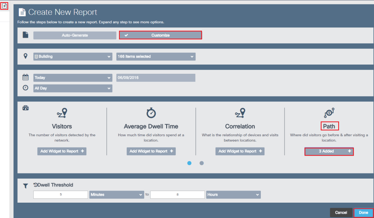
Task: Open the Hours unit dropdown
Action: coord(233,195)
